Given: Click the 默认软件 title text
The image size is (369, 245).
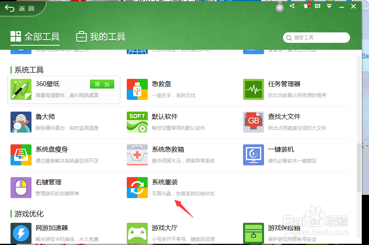Looking at the screenshot, I should (x=165, y=116).
